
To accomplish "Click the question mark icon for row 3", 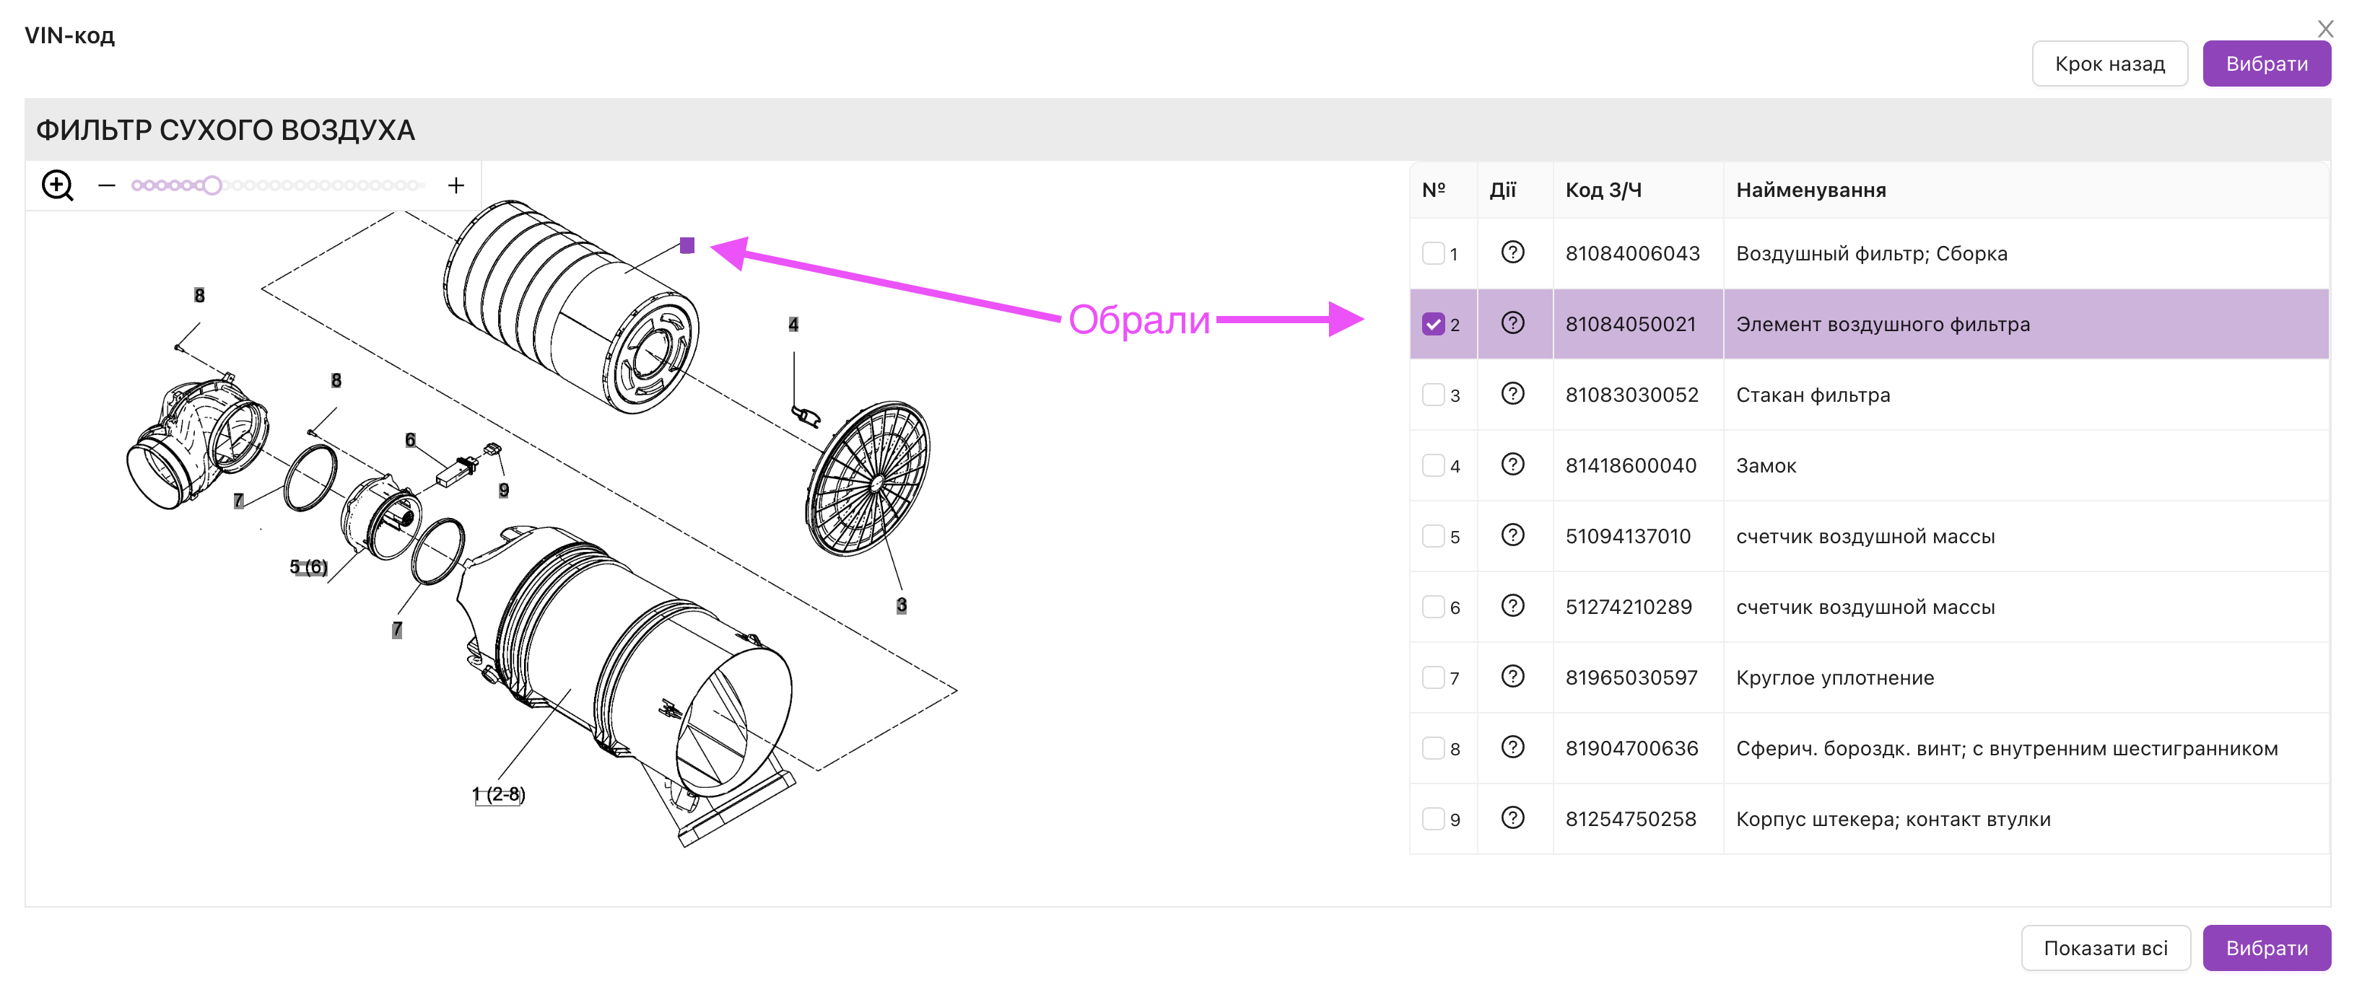I will [1509, 395].
